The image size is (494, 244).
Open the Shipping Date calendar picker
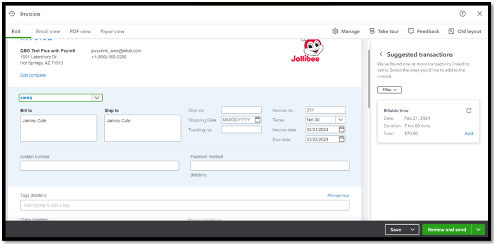258,120
